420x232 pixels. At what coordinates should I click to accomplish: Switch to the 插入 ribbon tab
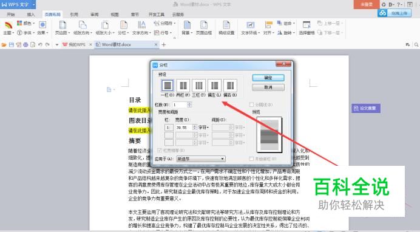point(31,15)
